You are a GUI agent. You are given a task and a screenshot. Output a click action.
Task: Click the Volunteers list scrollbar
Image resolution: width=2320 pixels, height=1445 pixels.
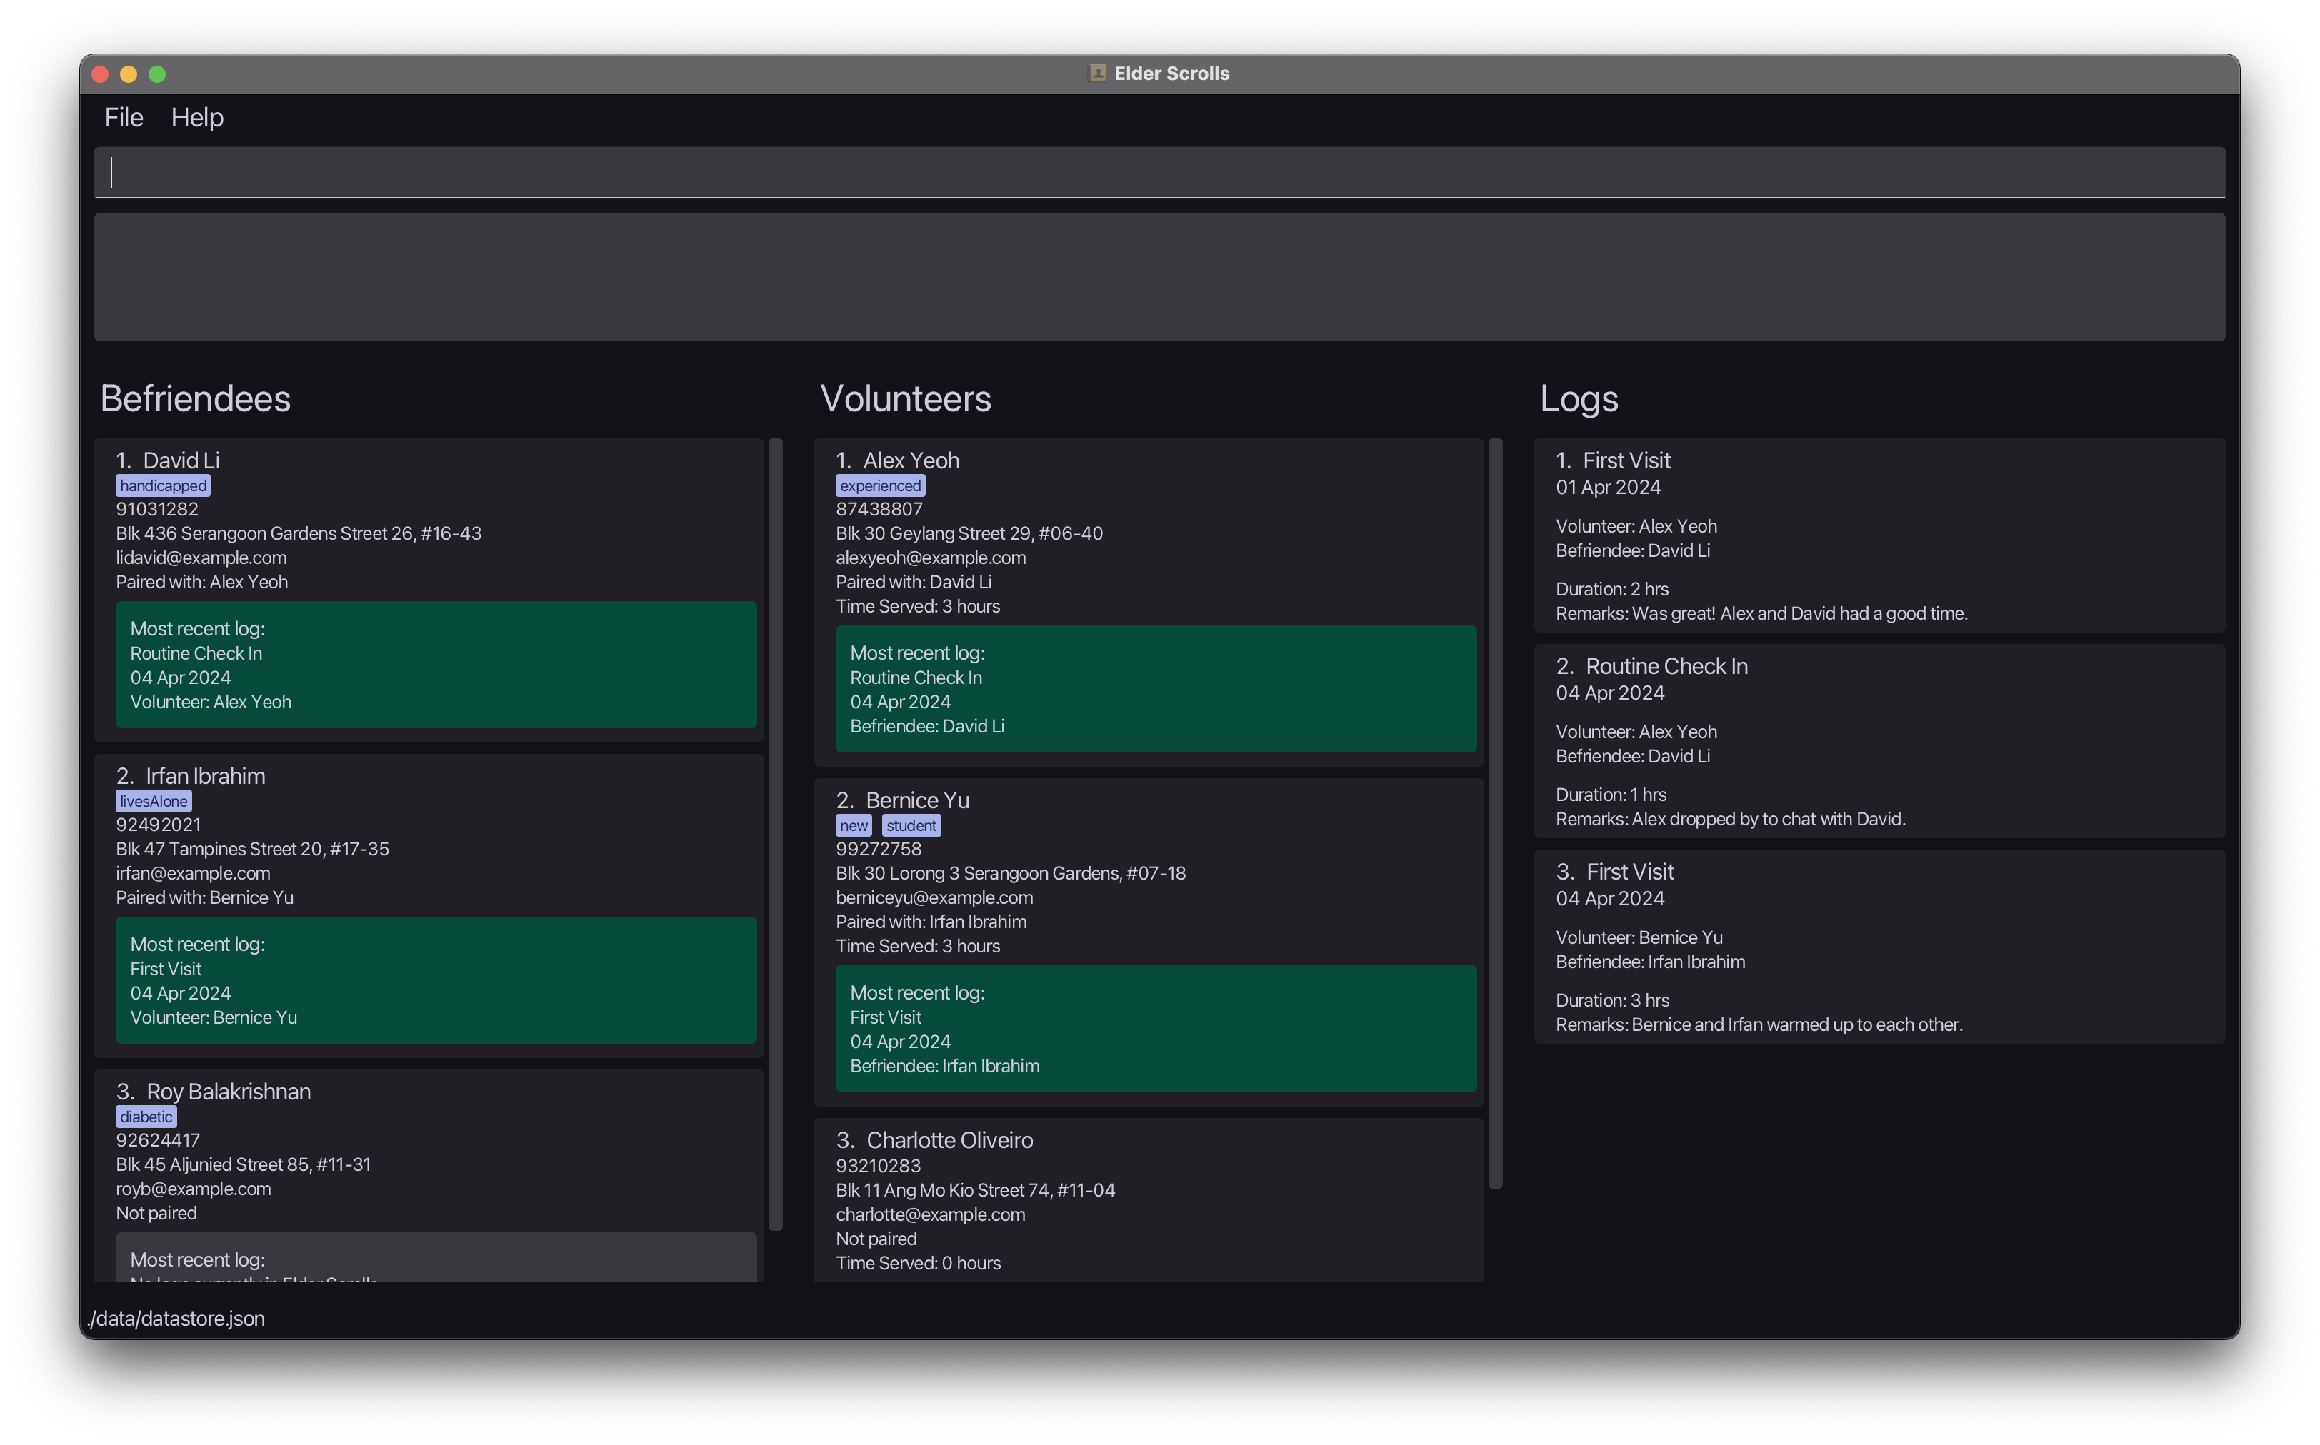[1495, 813]
